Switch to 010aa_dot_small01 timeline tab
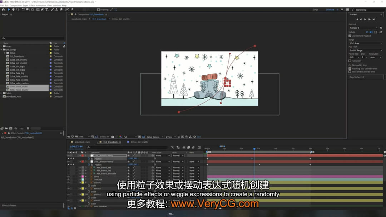Viewport: 386px width, 217px height. tap(139, 142)
